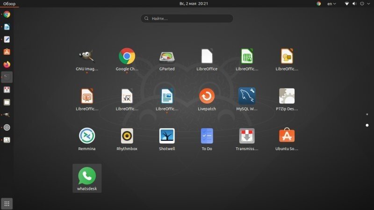This screenshot has height=210, width=374.
Task: Open LibreOffice Impress presentation app
Action: (87, 100)
